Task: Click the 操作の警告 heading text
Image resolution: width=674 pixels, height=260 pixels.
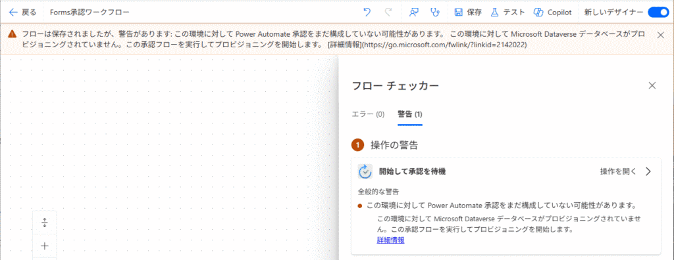Action: (x=394, y=146)
